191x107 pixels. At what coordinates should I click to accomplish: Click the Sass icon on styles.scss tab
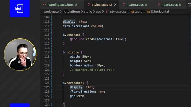click(x=89, y=5)
